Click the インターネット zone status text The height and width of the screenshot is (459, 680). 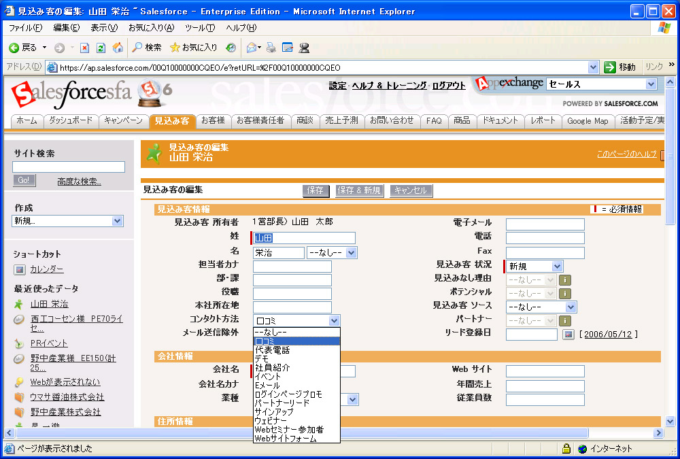tap(611, 449)
